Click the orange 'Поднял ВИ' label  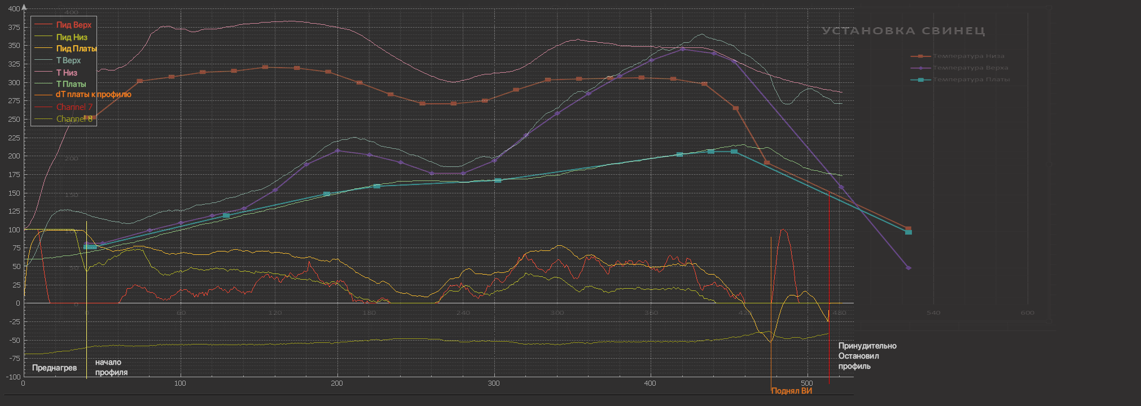792,391
